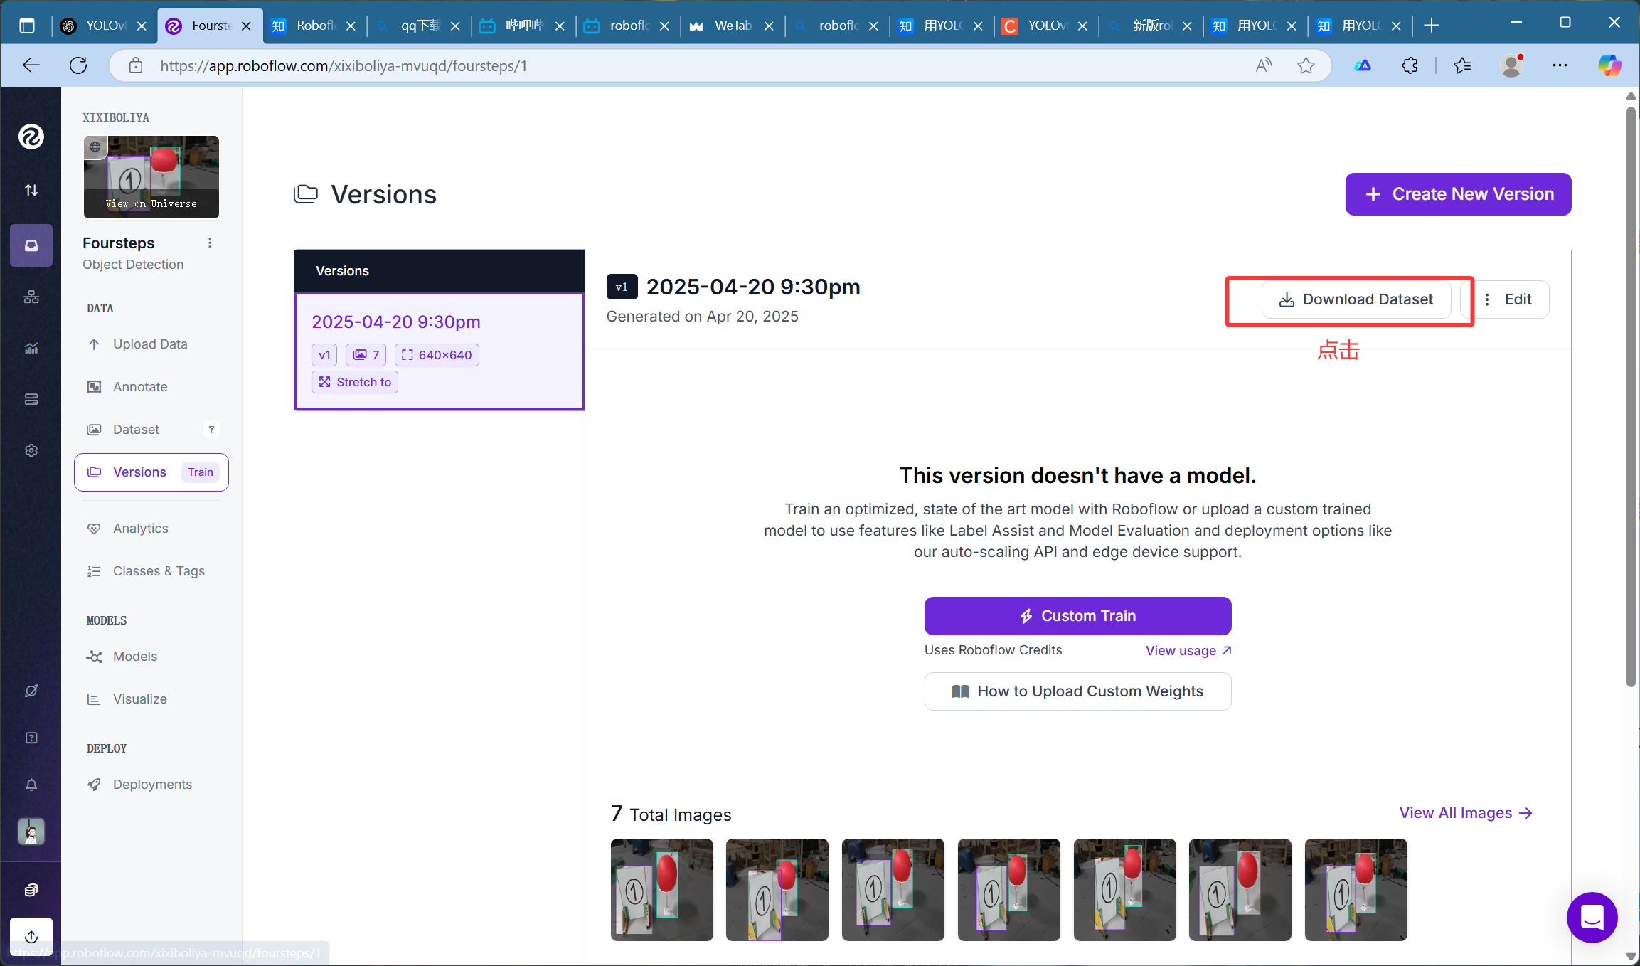Open browser Settings and more menu
Screen dimensions: 1640x966
tap(1560, 65)
